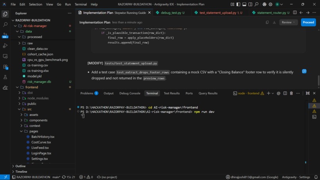Expand the Outline section
The height and width of the screenshot is (180, 320).
click(20, 166)
